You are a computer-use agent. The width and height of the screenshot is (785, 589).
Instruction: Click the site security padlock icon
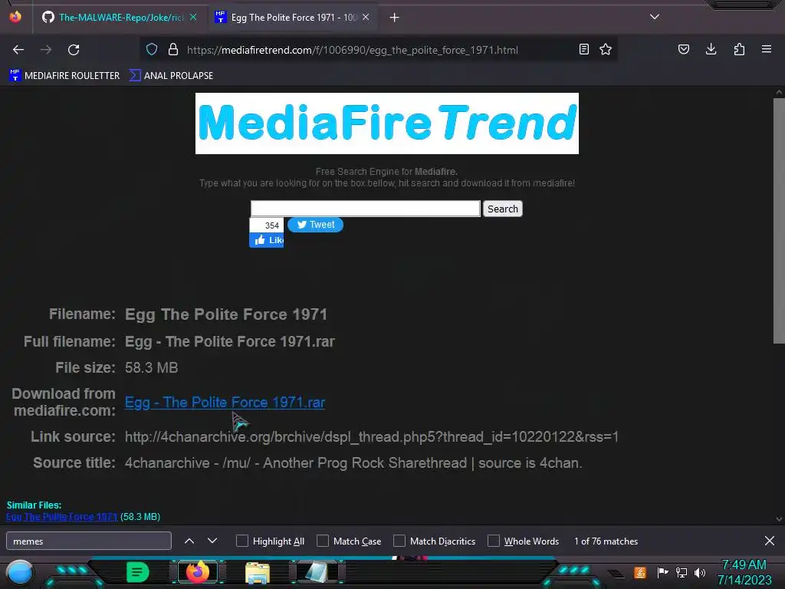click(173, 49)
